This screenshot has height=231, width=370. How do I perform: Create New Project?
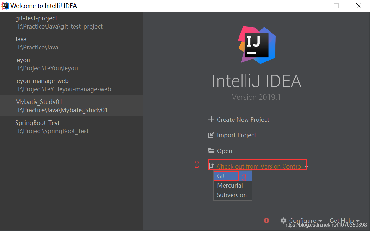pyautogui.click(x=243, y=120)
